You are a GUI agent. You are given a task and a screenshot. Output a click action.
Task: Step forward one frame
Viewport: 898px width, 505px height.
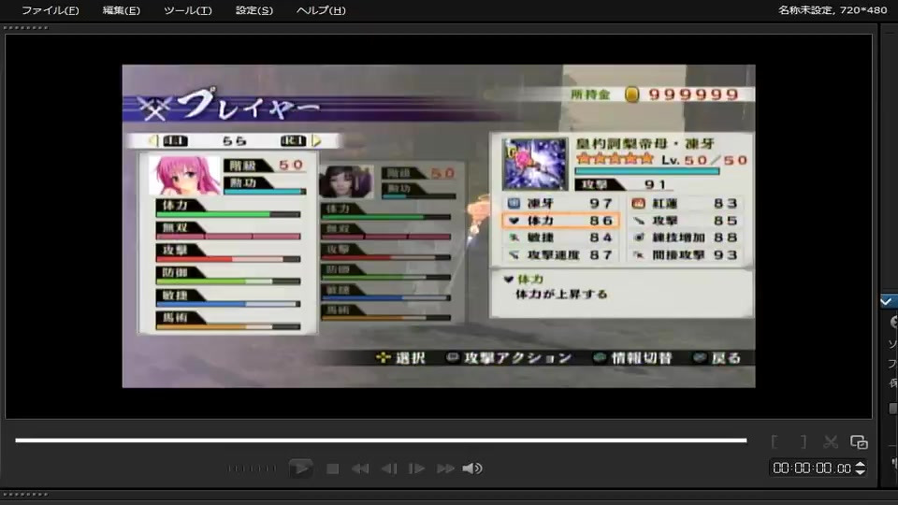coord(416,469)
